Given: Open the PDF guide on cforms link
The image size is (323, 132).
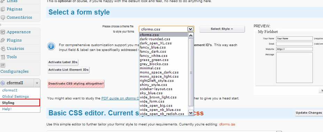Looking at the screenshot, I should point(120,98).
